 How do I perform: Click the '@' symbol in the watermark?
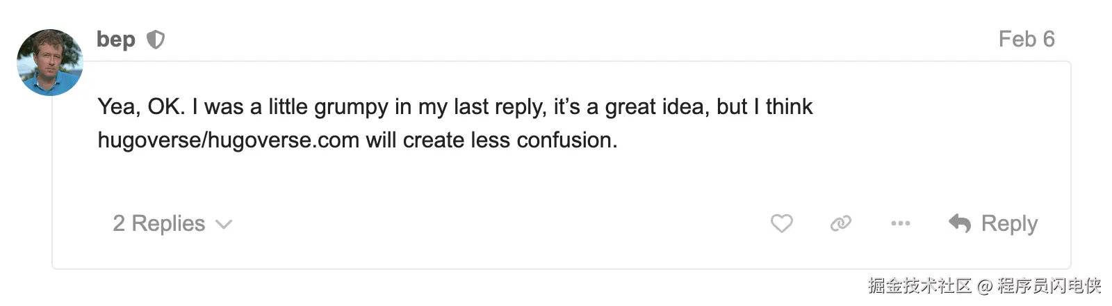pyautogui.click(x=984, y=286)
